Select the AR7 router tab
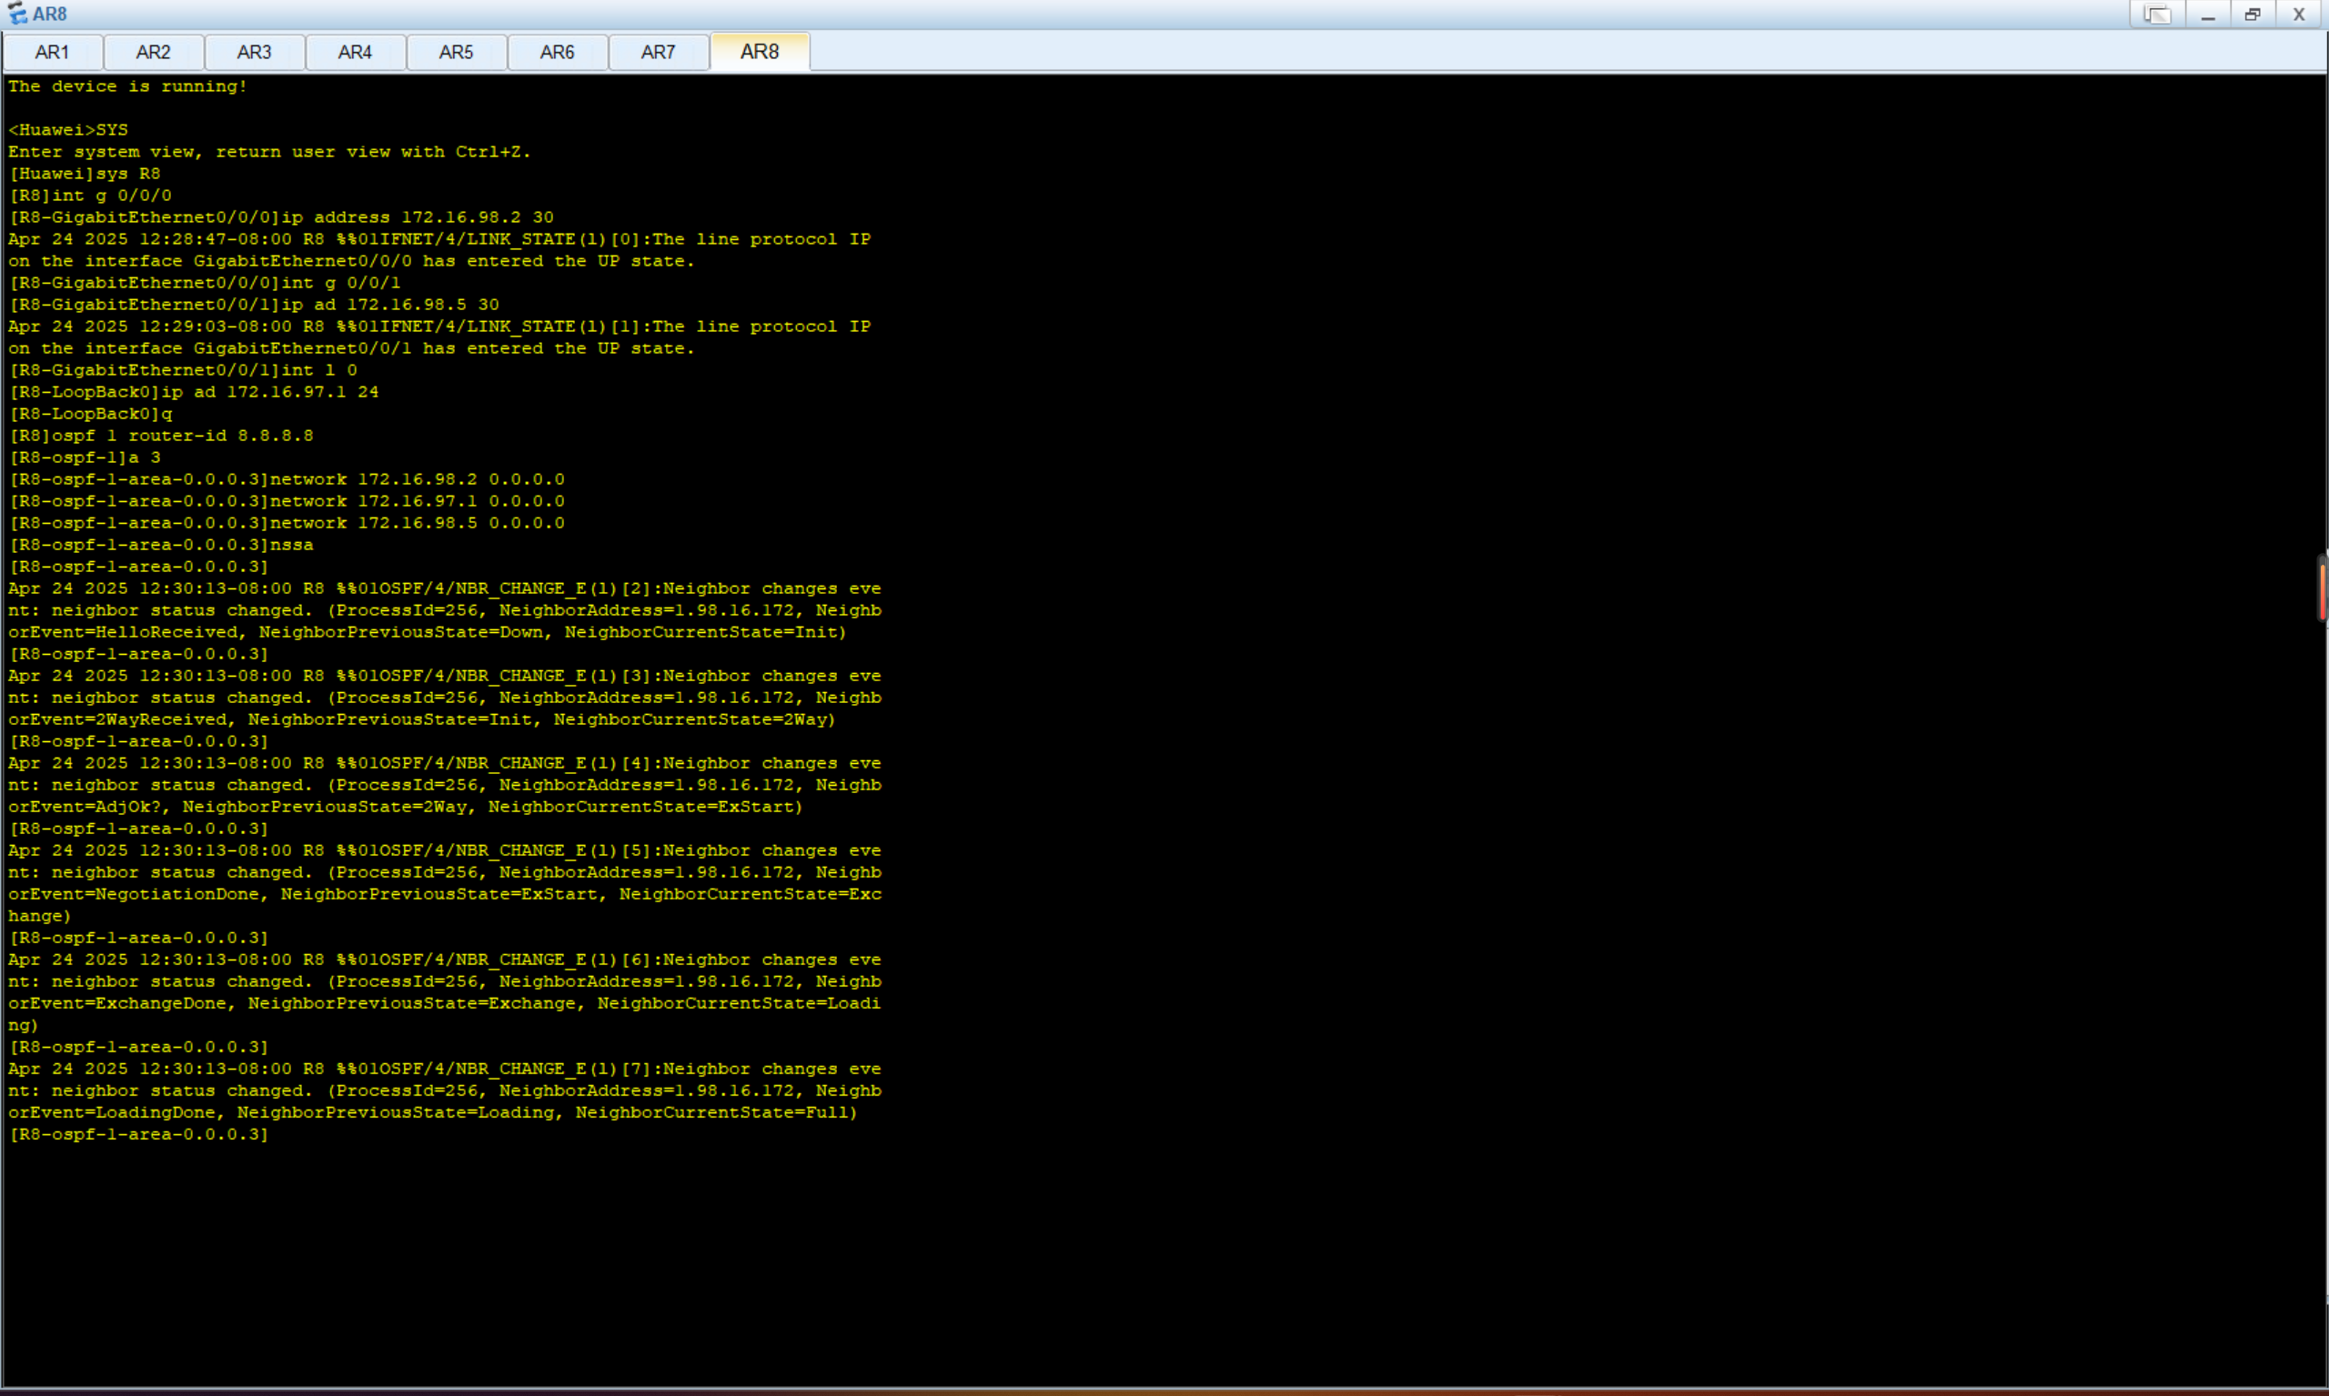This screenshot has height=1396, width=2329. 658,52
